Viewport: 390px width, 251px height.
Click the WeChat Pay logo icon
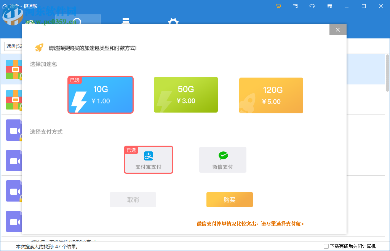(223, 156)
